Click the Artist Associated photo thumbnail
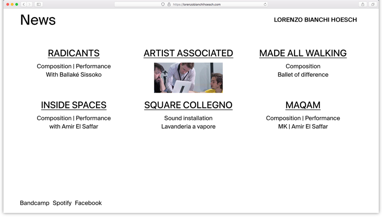Viewport: 382px width, 220px height. click(188, 78)
